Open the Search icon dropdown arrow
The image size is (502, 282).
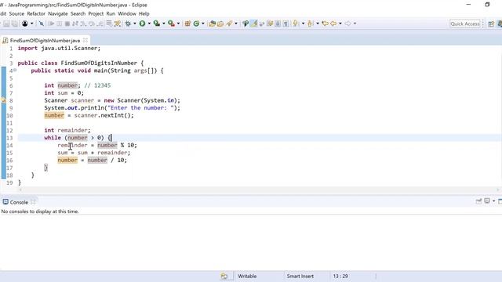tap(236, 23)
